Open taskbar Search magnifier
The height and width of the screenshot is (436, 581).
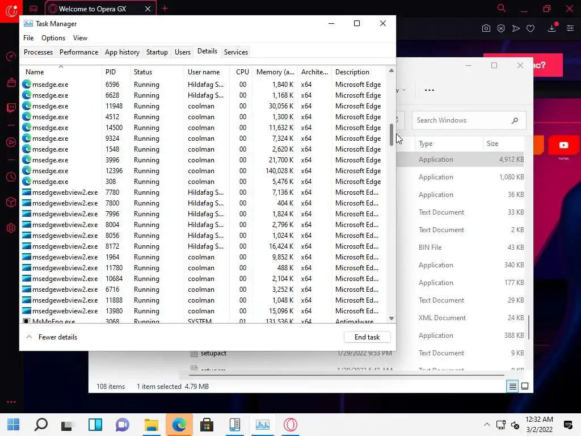(41, 425)
